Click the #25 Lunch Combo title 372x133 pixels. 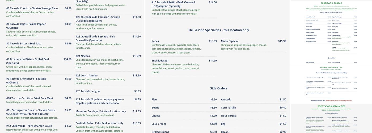pos(86,76)
